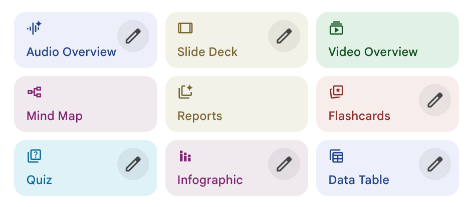Click the Infographic bar chart icon
This screenshot has width=469, height=207.
(185, 156)
